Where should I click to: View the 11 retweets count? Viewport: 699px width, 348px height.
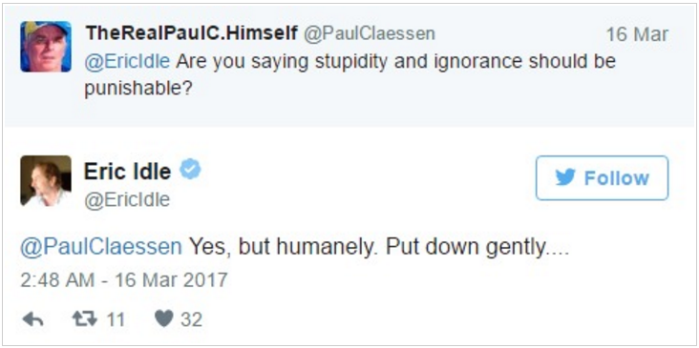pyautogui.click(x=115, y=319)
